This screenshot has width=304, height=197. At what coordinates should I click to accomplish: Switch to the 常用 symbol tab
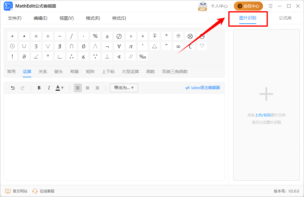11,72
